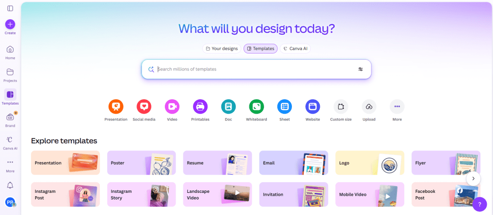
Task: Show next templates with arrow
Action: tap(473, 178)
